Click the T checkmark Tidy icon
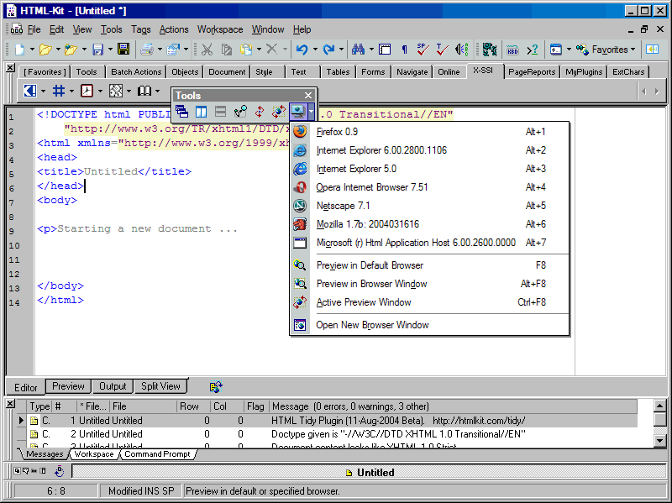672x503 pixels. point(442,50)
